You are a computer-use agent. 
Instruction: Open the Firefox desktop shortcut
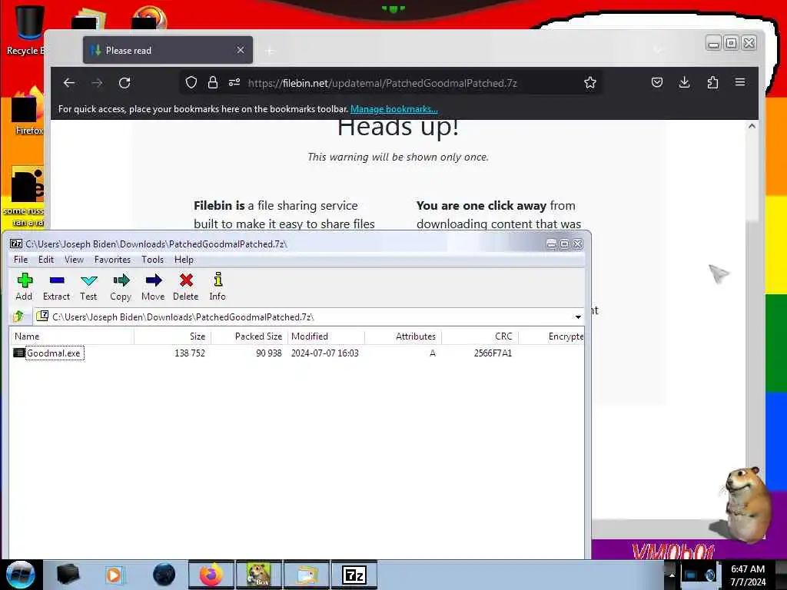click(x=26, y=111)
